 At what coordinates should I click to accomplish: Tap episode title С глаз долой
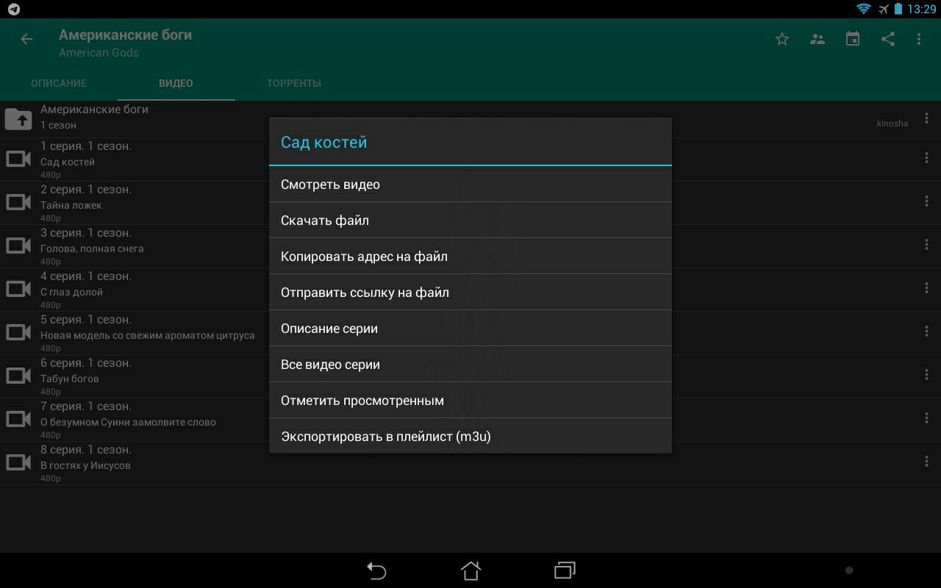coord(71,292)
